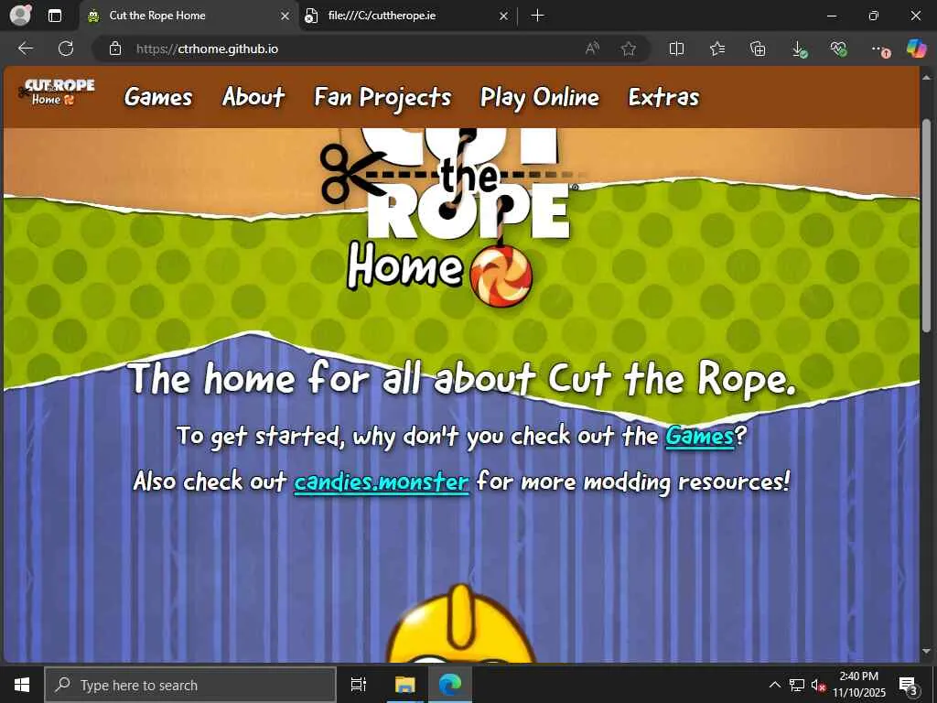This screenshot has height=703, width=937.
Task: Click the Cut the Rope Home navbar logo
Action: click(x=56, y=92)
